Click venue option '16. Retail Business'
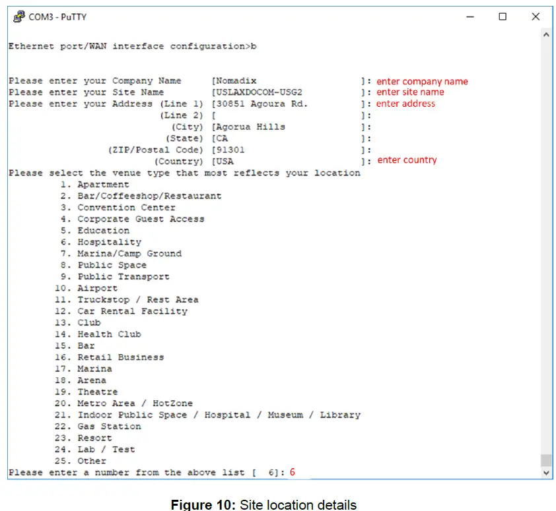 (x=109, y=357)
